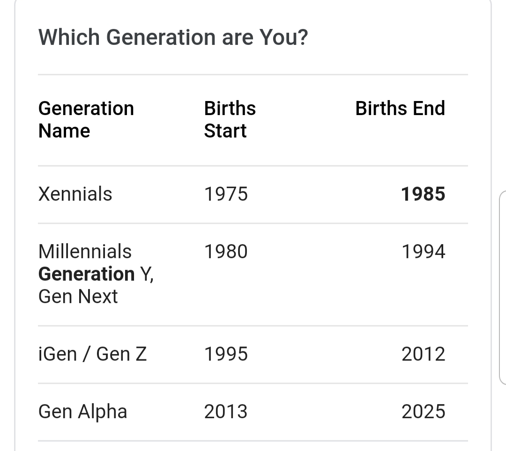
Task: Click the partially visible panel at right edge
Action: coord(503,287)
